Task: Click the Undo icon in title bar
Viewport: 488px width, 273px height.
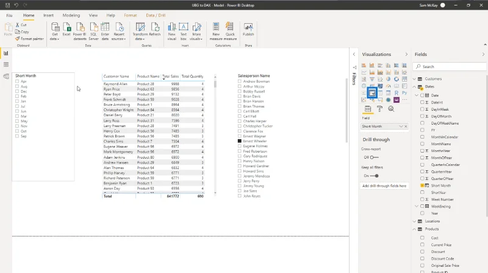Action: pyautogui.click(x=16, y=5)
